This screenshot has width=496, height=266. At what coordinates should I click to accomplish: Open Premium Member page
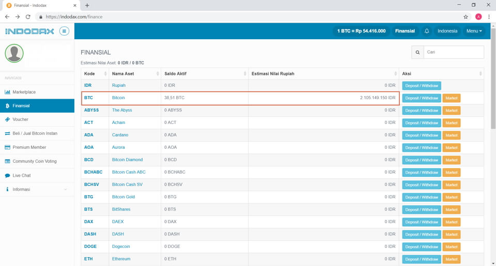(x=37, y=147)
